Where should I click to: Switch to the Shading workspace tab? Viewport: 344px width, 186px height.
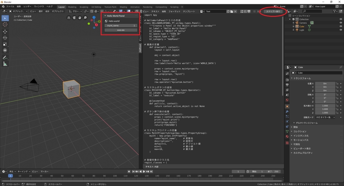[x=123, y=7]
